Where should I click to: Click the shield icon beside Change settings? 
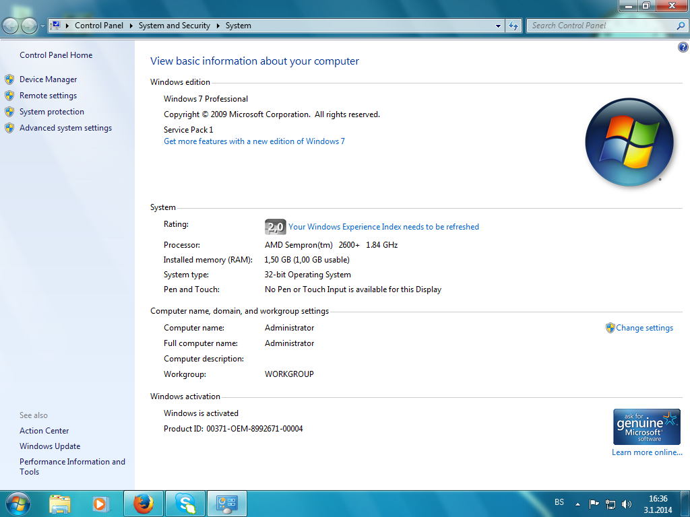click(610, 328)
